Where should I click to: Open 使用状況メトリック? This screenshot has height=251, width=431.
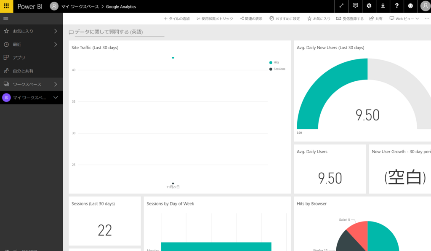215,19
